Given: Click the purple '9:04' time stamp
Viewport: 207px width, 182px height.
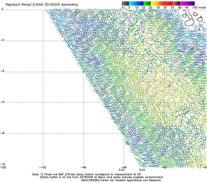Looking at the screenshot, I should coord(142,170).
